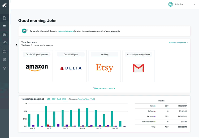Image resolution: width=199 pixels, height=138 pixels.
Task: Open settings gear in sidebar
Action: [5, 68]
